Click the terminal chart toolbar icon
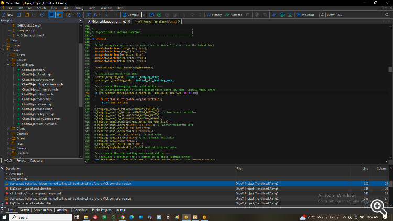The width and height of the screenshot is (393, 221). pyautogui.click(x=290, y=15)
